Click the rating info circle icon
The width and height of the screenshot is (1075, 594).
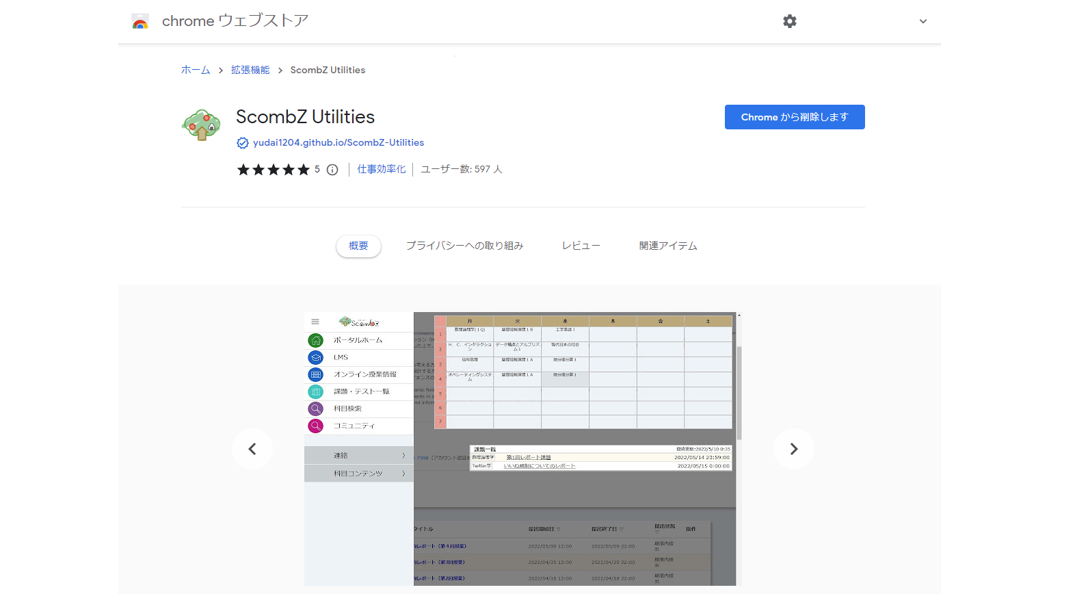point(332,170)
